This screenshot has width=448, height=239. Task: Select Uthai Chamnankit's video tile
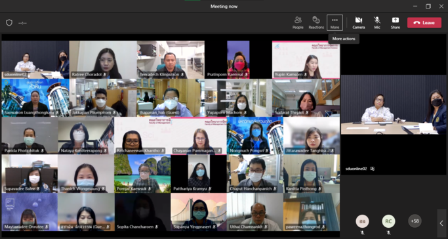tap(255, 212)
